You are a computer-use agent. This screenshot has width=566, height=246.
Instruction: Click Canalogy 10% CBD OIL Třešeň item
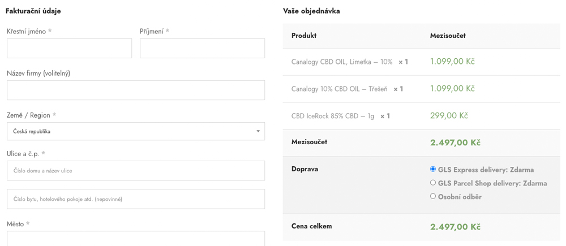(x=340, y=89)
